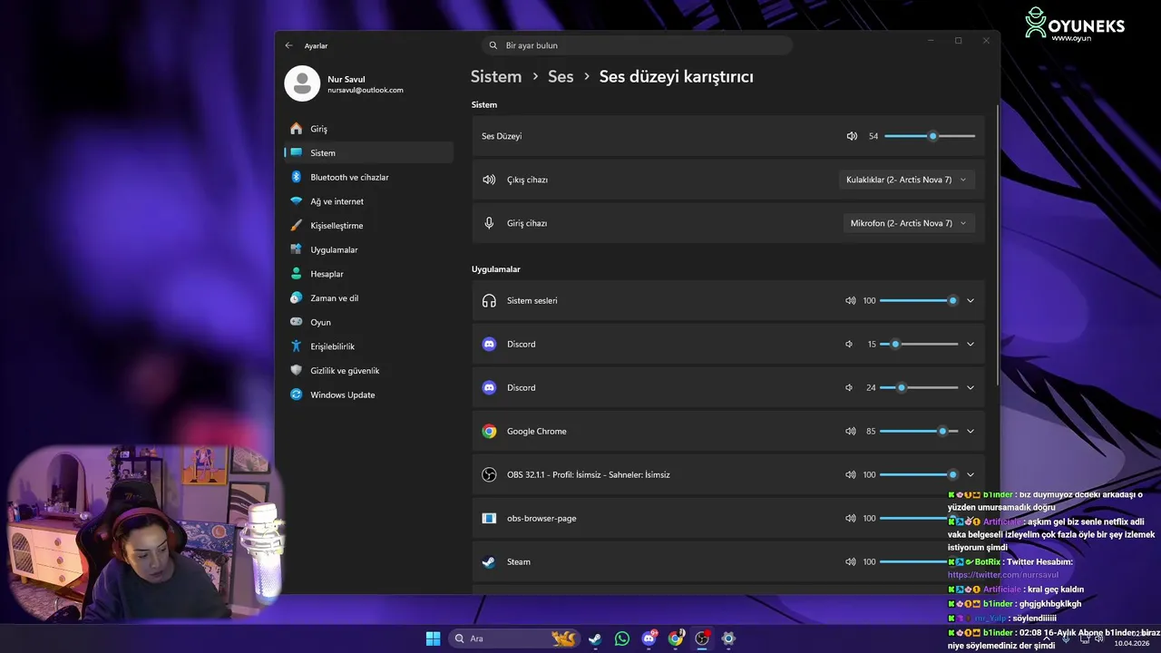This screenshot has width=1161, height=653.
Task: Adjust the Discord slider set to 15
Action: 919,344
